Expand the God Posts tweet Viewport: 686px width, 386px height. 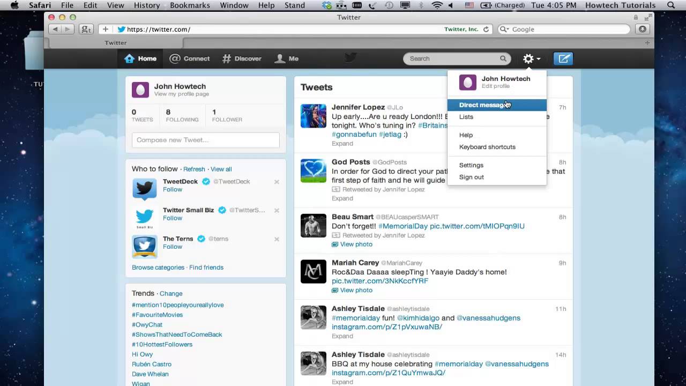[342, 198]
